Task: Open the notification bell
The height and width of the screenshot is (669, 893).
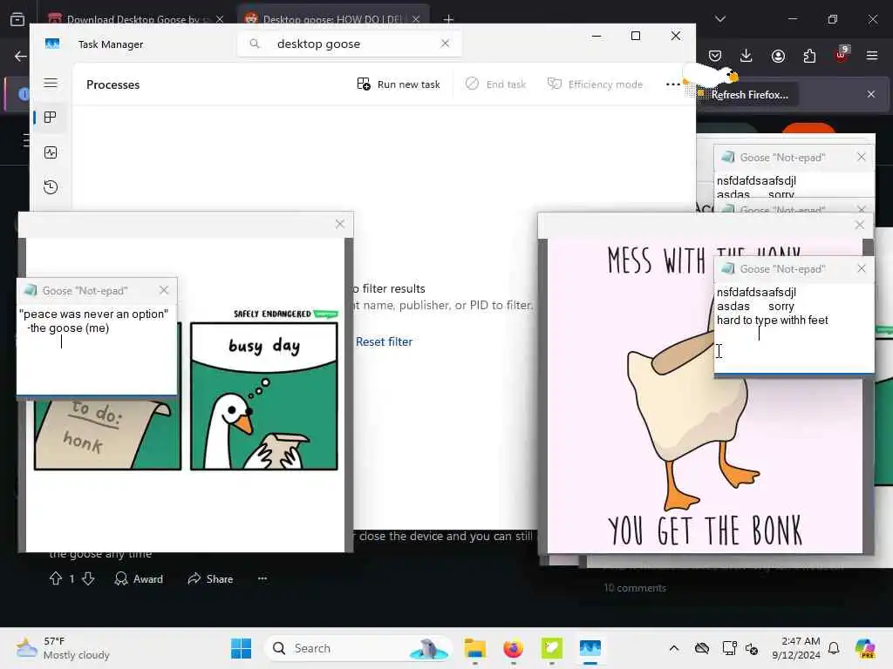Action: click(x=834, y=648)
